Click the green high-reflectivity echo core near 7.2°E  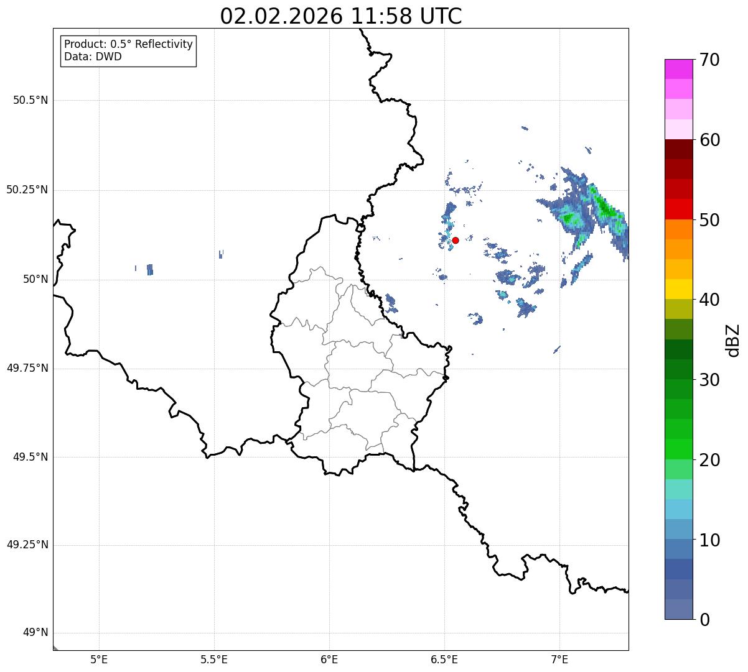(x=604, y=206)
